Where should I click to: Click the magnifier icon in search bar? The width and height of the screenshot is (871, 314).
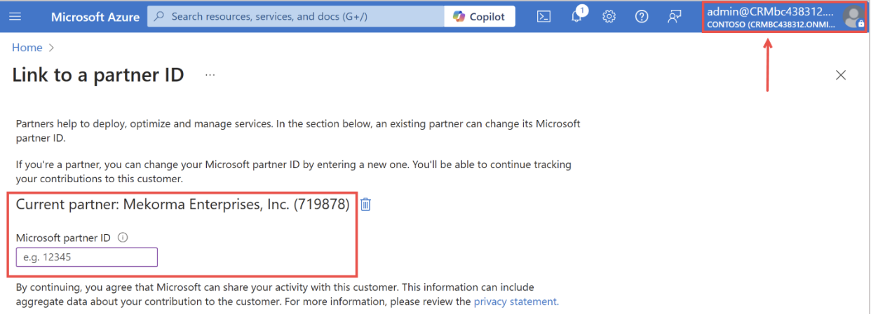pos(159,16)
